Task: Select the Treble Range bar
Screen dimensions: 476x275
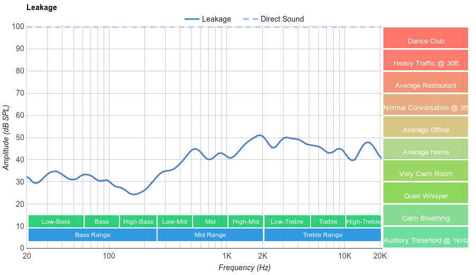Action: click(322, 235)
